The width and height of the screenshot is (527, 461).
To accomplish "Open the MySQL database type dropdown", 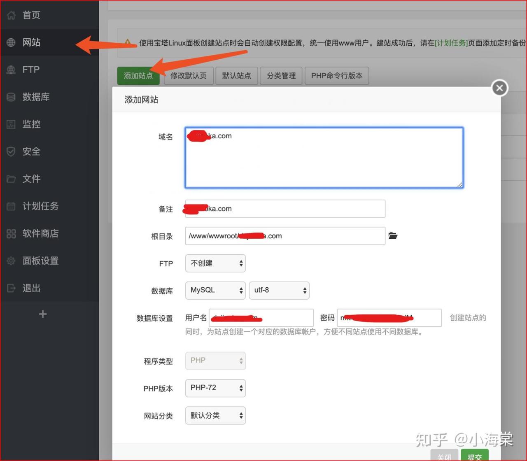I will (215, 291).
